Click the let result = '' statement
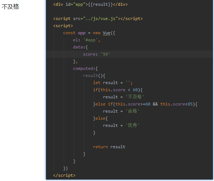This screenshot has height=181, width=214. pyautogui.click(x=113, y=83)
